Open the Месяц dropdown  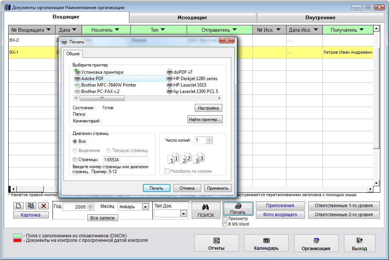click(145, 207)
